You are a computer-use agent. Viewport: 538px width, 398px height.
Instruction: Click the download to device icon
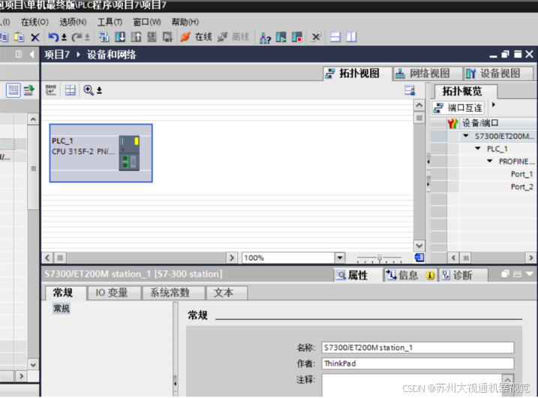(120, 37)
